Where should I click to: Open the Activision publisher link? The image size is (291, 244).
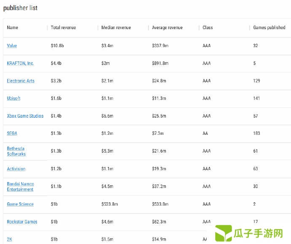[x=16, y=169]
